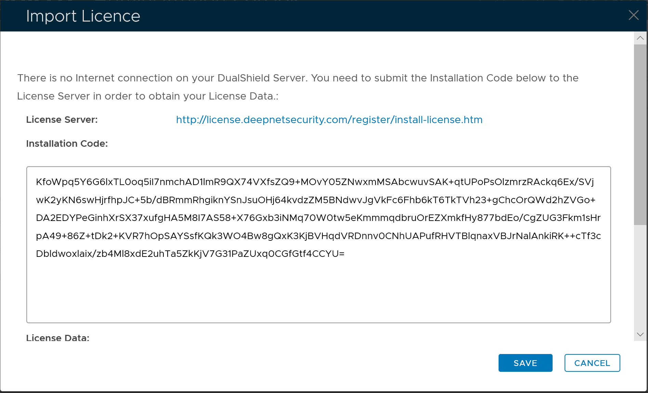
Task: Click the code line starting with wK2yKN6
Action: pyautogui.click(x=315, y=200)
